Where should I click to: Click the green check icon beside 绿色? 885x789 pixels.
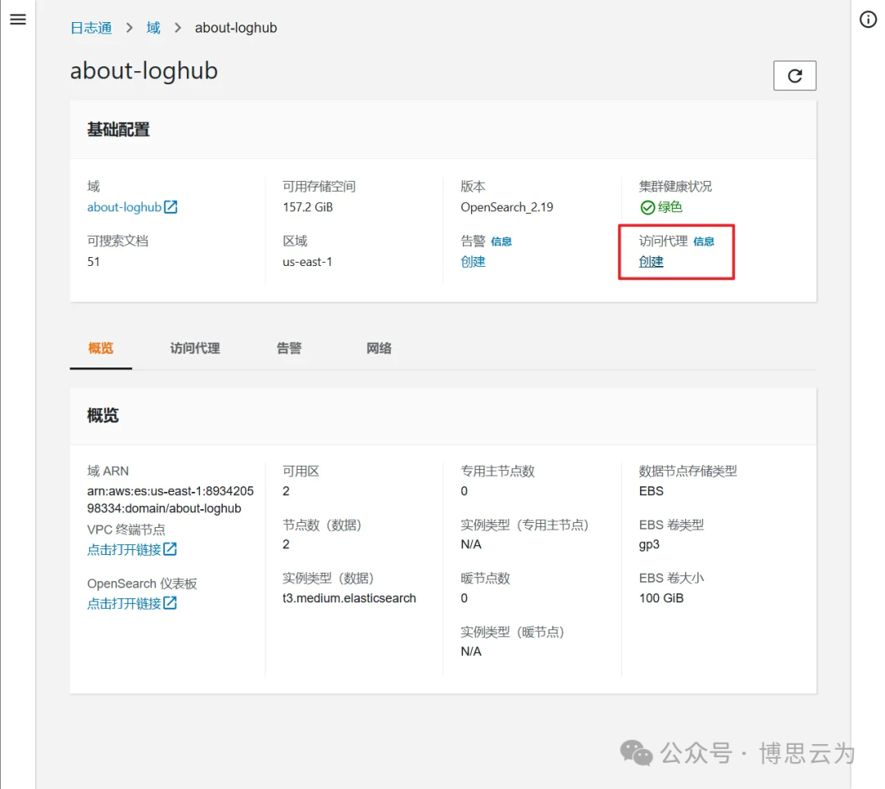(x=647, y=207)
